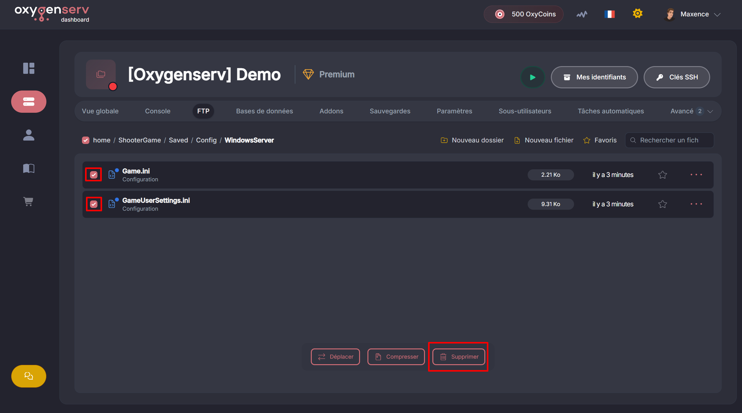The width and height of the screenshot is (742, 413).
Task: Open the yellow chat support bubble
Action: point(29,376)
